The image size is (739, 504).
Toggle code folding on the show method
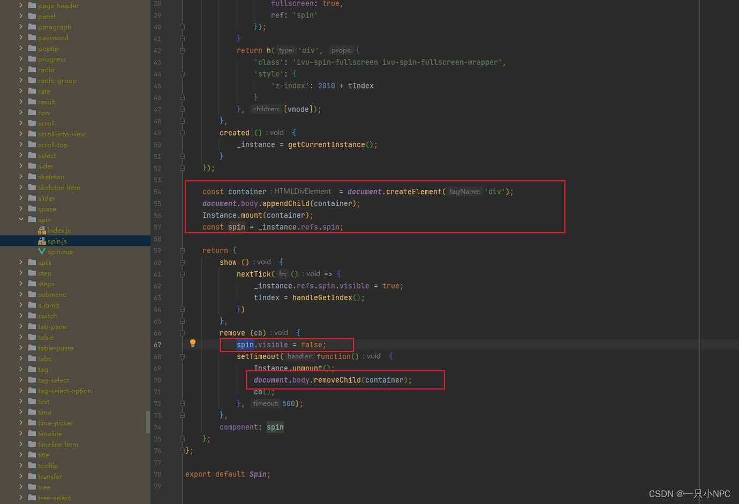182,262
